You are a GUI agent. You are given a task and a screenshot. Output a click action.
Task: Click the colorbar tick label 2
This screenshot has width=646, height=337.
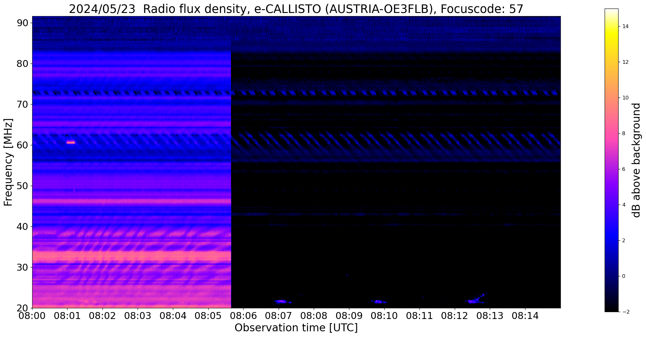(624, 241)
